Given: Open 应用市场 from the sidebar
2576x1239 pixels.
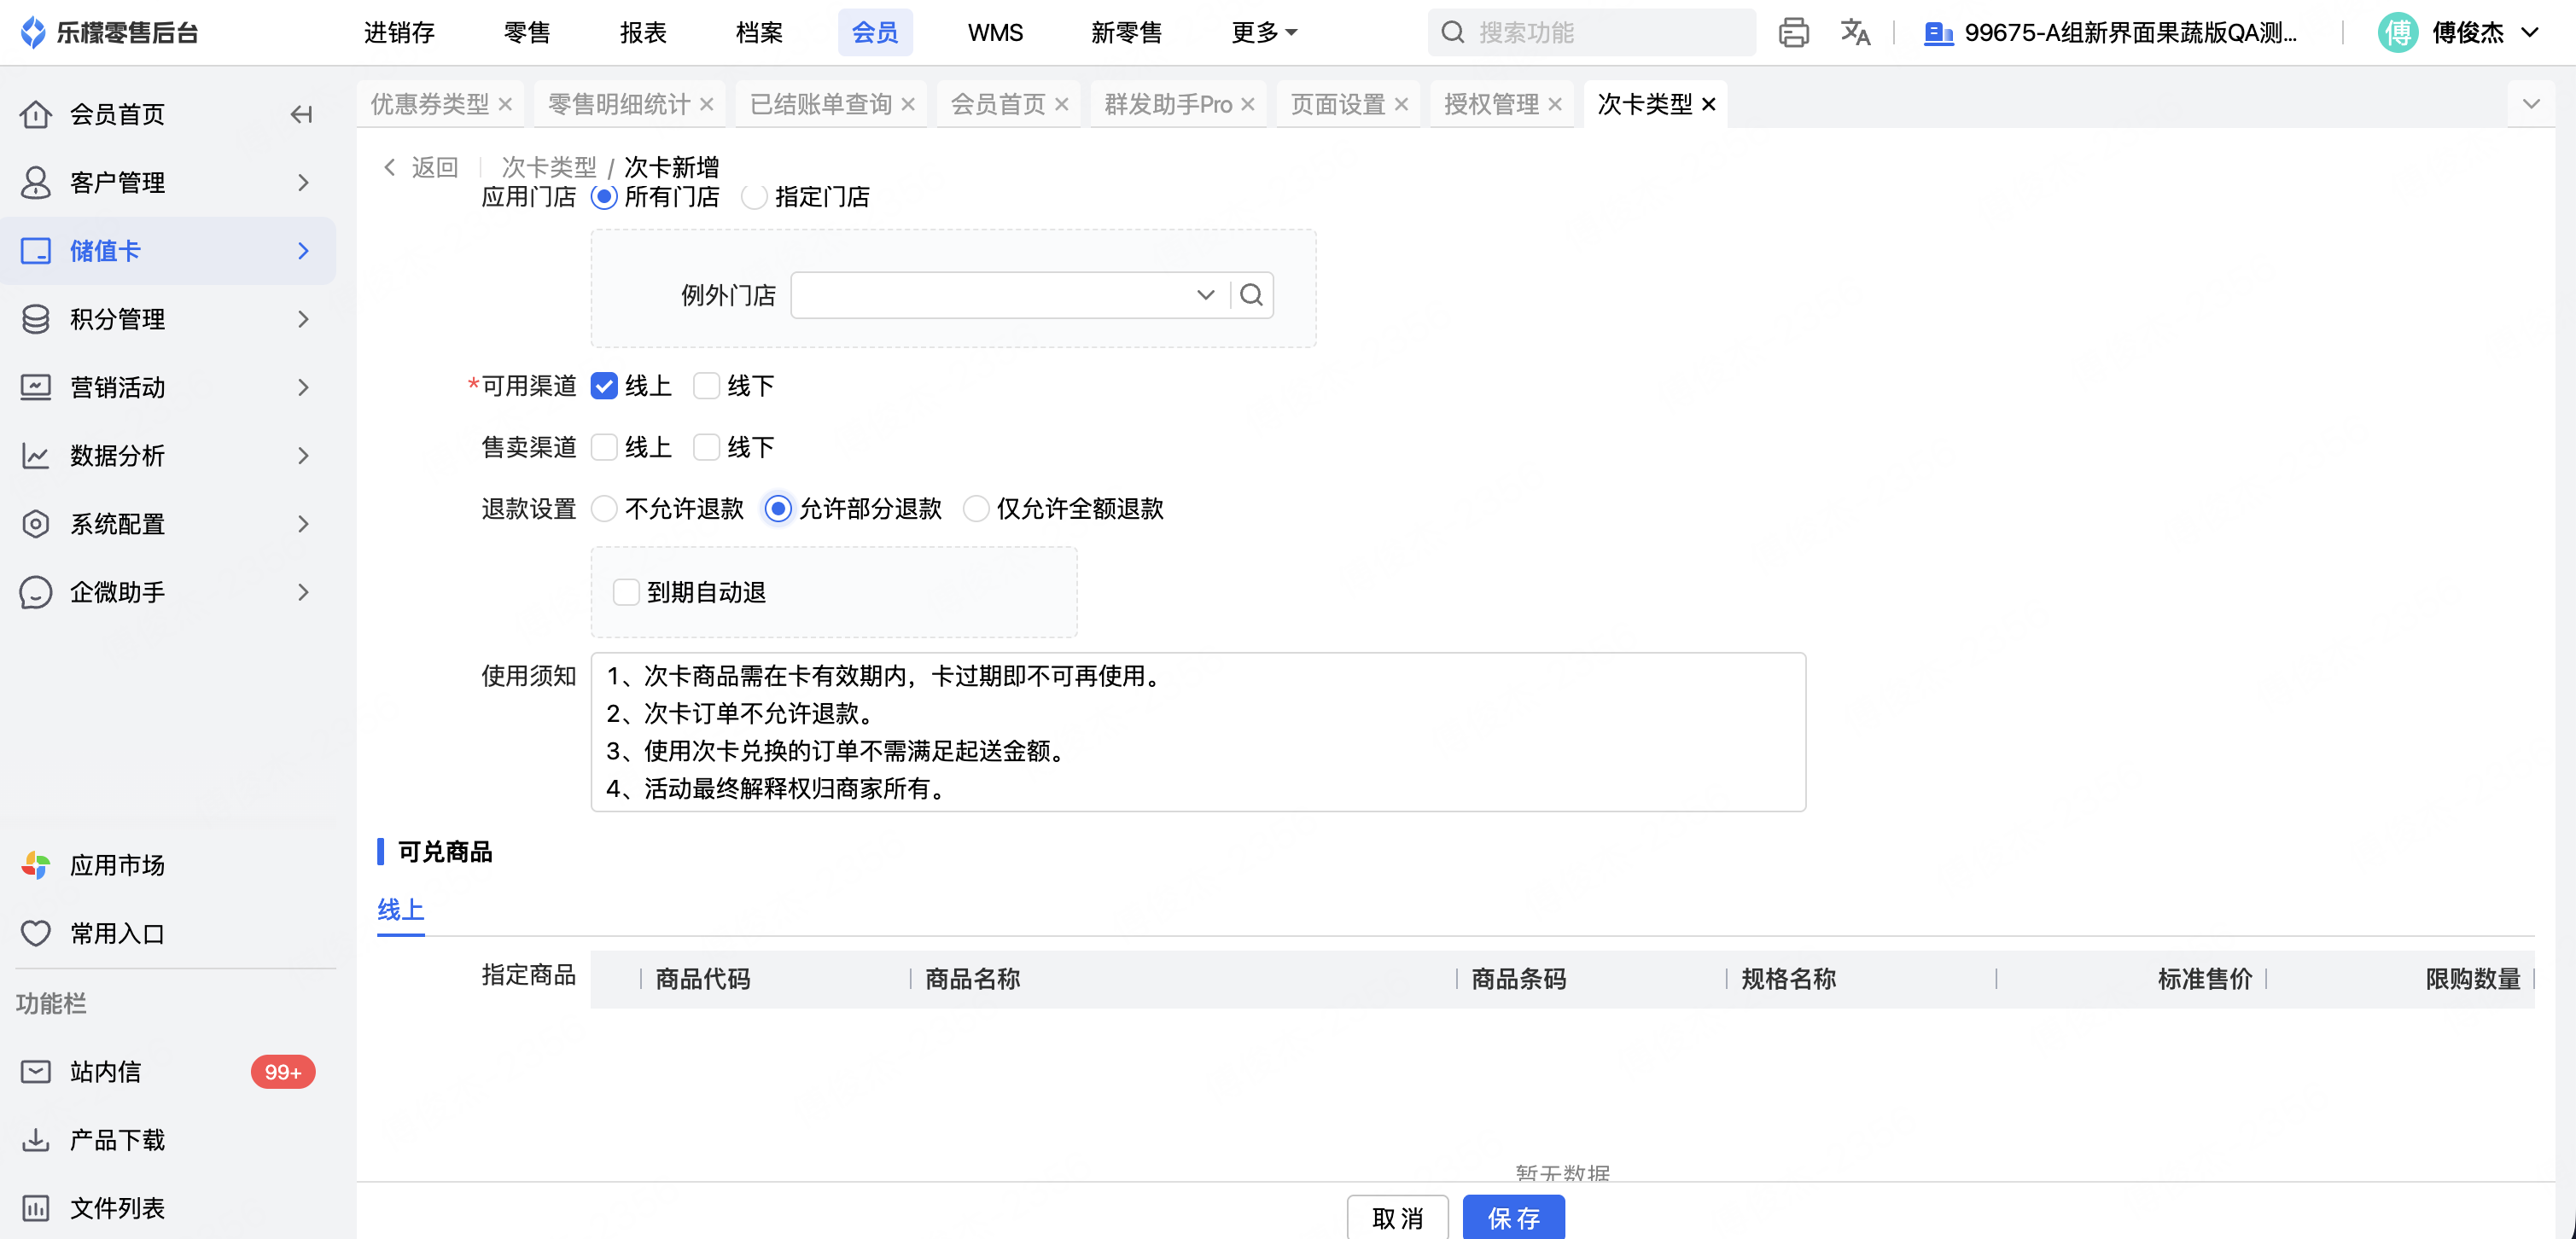Looking at the screenshot, I should click(x=117, y=865).
